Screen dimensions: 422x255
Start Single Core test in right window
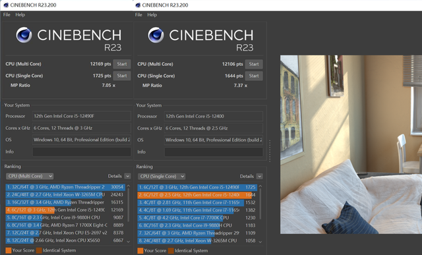(254, 76)
